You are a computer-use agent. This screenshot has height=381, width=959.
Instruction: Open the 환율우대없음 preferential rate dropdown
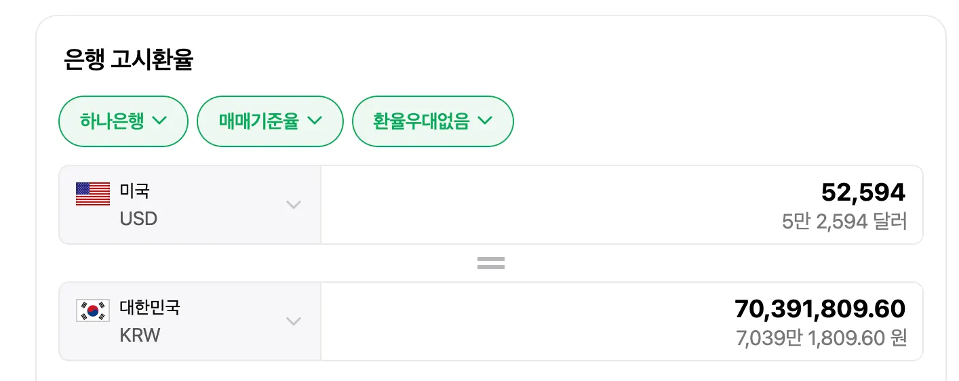tap(432, 121)
